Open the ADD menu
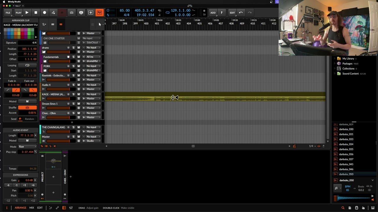Viewport: 378px width, 212px height. (x=213, y=13)
